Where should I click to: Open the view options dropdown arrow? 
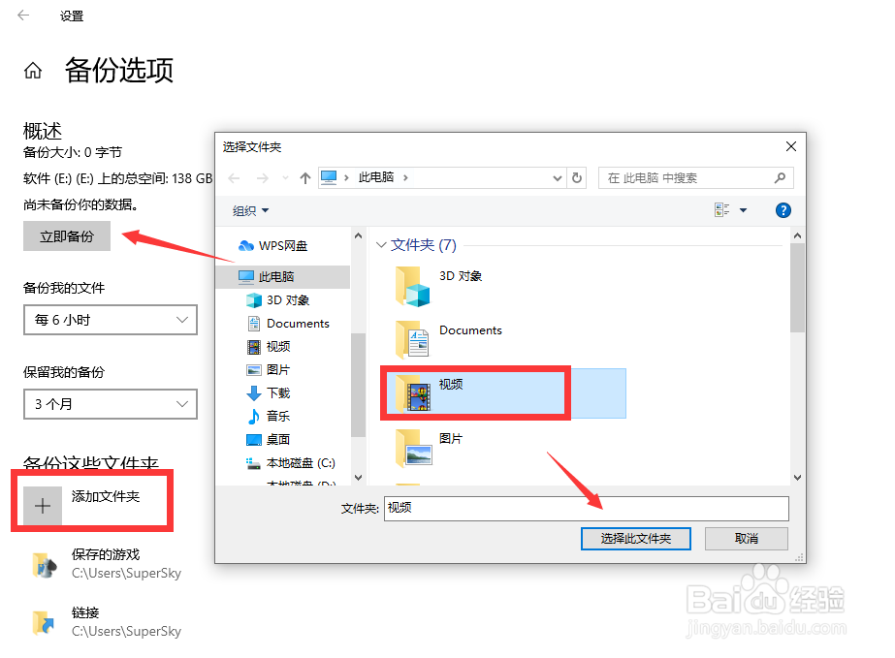coord(743,210)
